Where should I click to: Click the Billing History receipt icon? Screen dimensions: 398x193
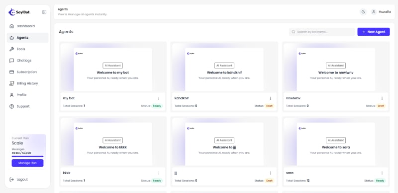pyautogui.click(x=11, y=83)
